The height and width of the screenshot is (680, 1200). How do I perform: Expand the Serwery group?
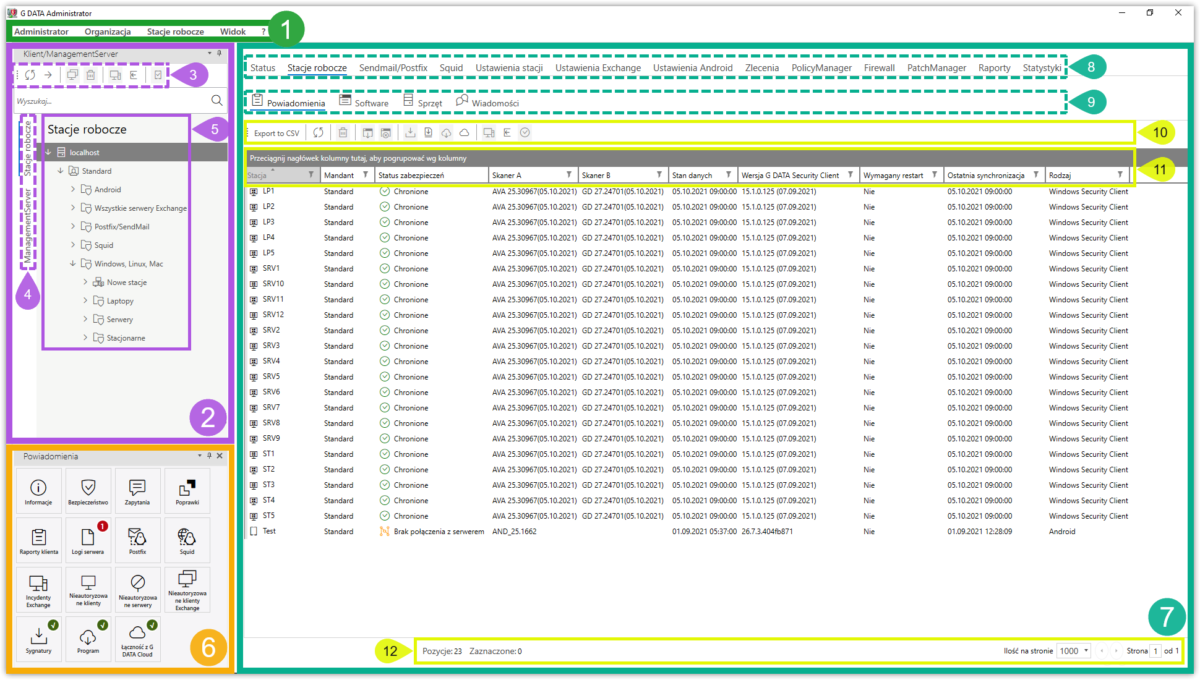85,319
